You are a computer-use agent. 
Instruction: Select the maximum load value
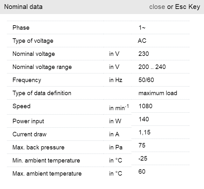[x=158, y=93]
